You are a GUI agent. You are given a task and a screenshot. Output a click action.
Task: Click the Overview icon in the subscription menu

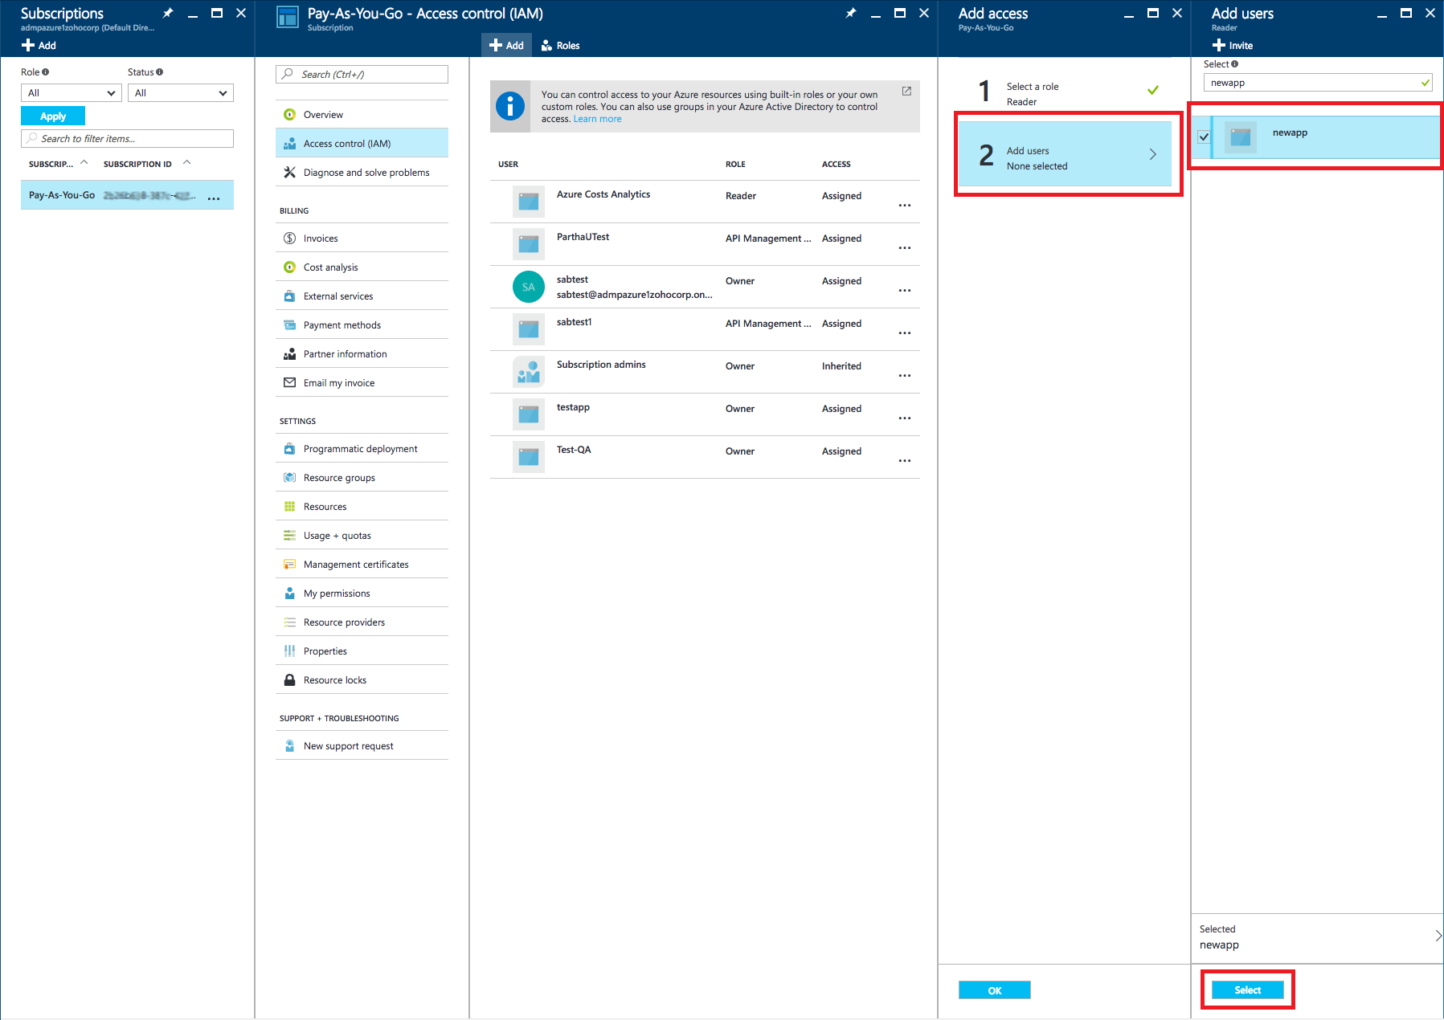tap(289, 115)
